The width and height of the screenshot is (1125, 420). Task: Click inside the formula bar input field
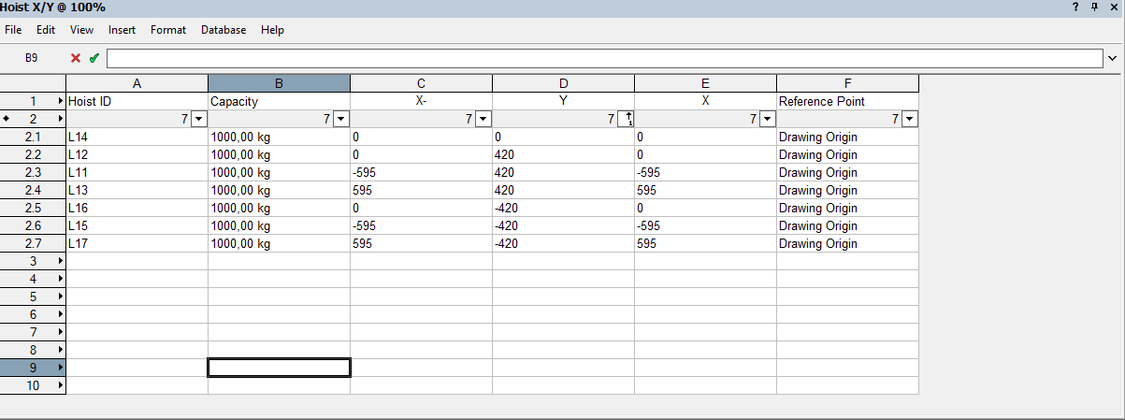coord(604,58)
